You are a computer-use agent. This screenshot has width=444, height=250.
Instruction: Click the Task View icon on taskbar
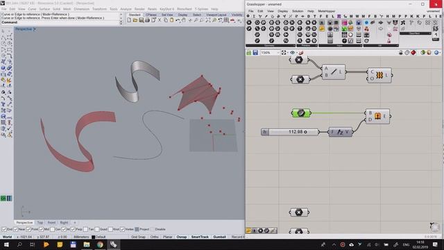pos(33,244)
